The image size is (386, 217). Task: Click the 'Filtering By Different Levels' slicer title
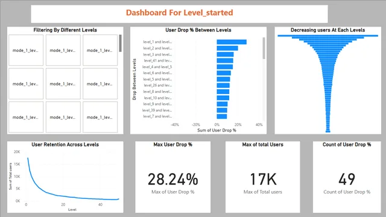65,30
